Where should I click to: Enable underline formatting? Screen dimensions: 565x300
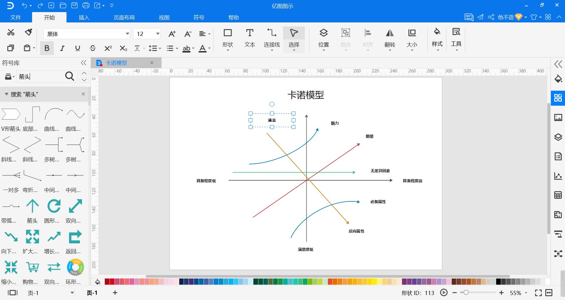pyautogui.click(x=77, y=48)
